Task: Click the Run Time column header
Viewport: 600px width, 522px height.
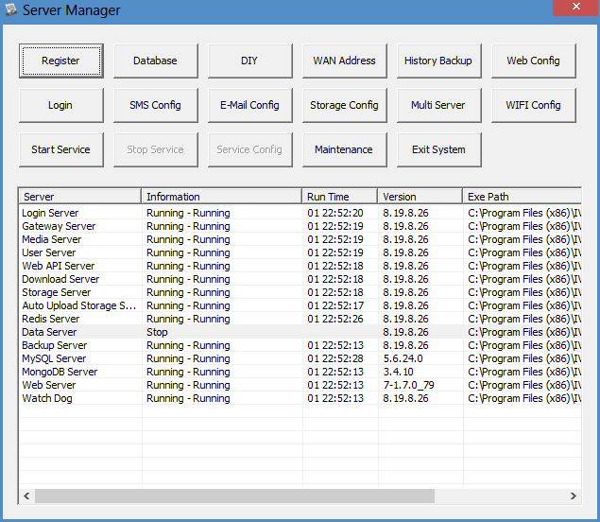Action: [x=340, y=197]
